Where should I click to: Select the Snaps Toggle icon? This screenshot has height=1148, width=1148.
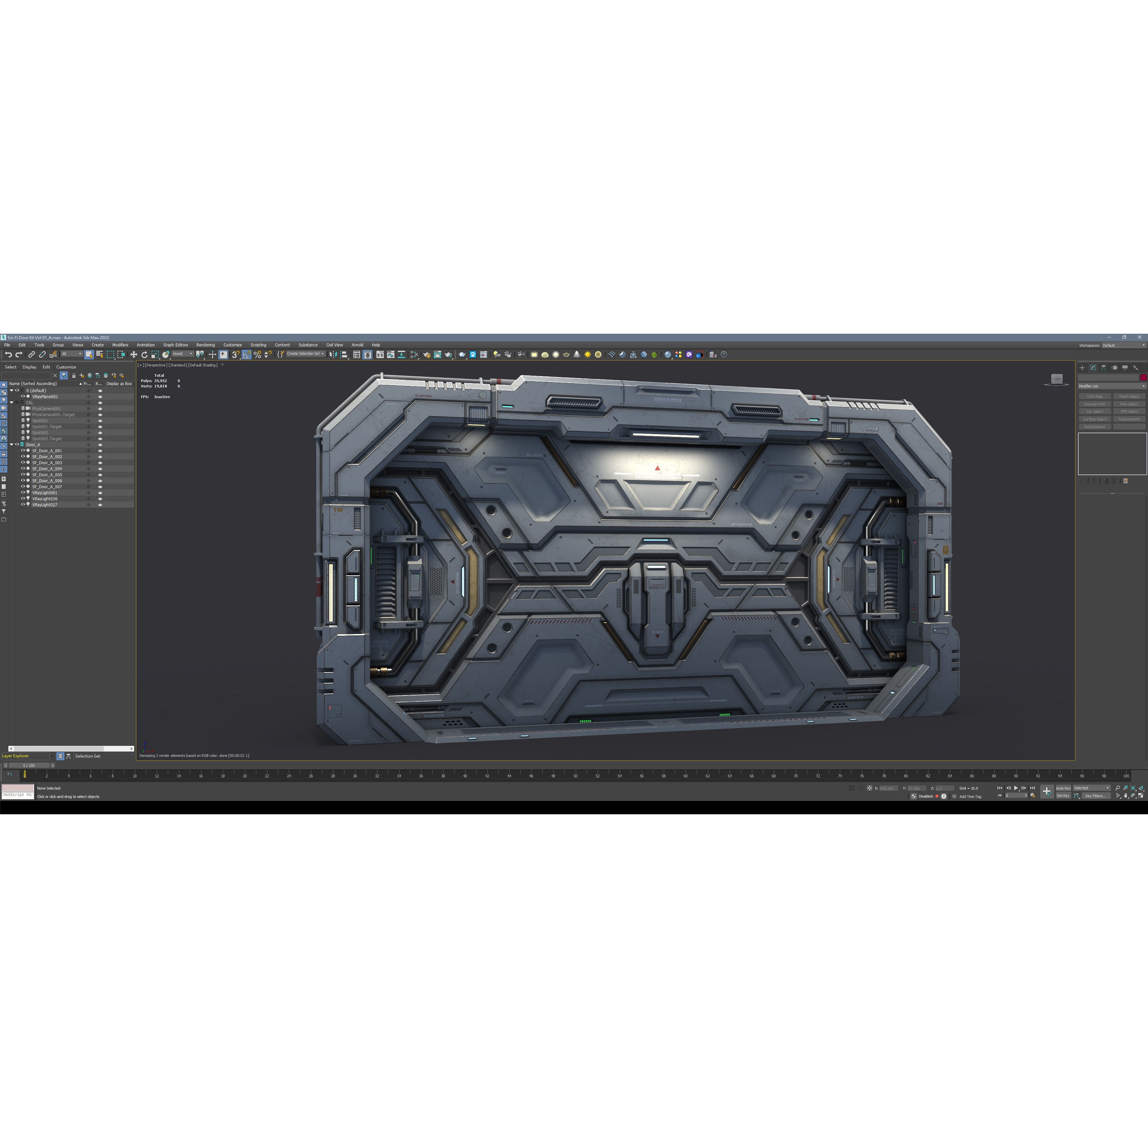(x=235, y=355)
